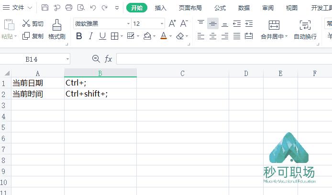This screenshot has width=332, height=195.
Task: Open the Name Box dropdown arrow
Action: click(x=67, y=59)
